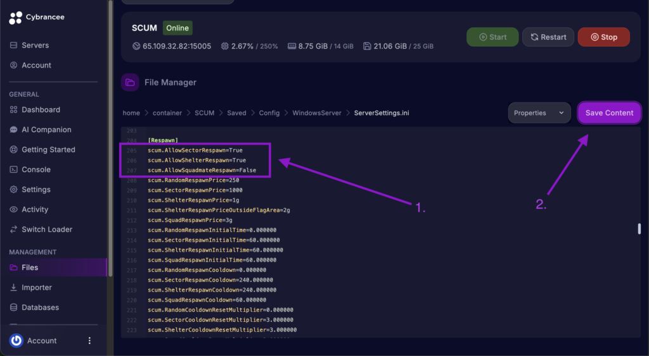Go to the WindowsServer breadcrumb folder
Image resolution: width=649 pixels, height=356 pixels.
click(x=317, y=113)
